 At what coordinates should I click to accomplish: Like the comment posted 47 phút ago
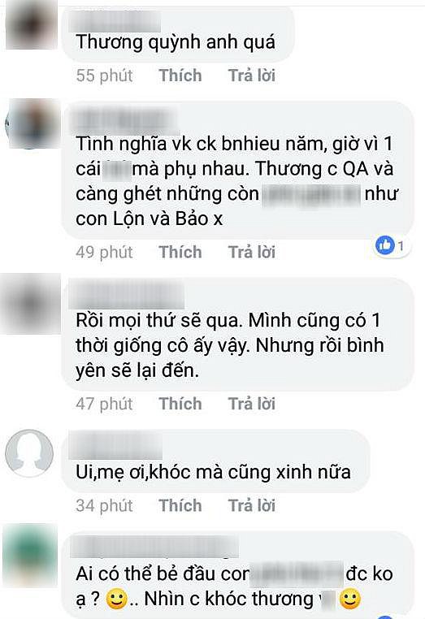[x=180, y=404]
